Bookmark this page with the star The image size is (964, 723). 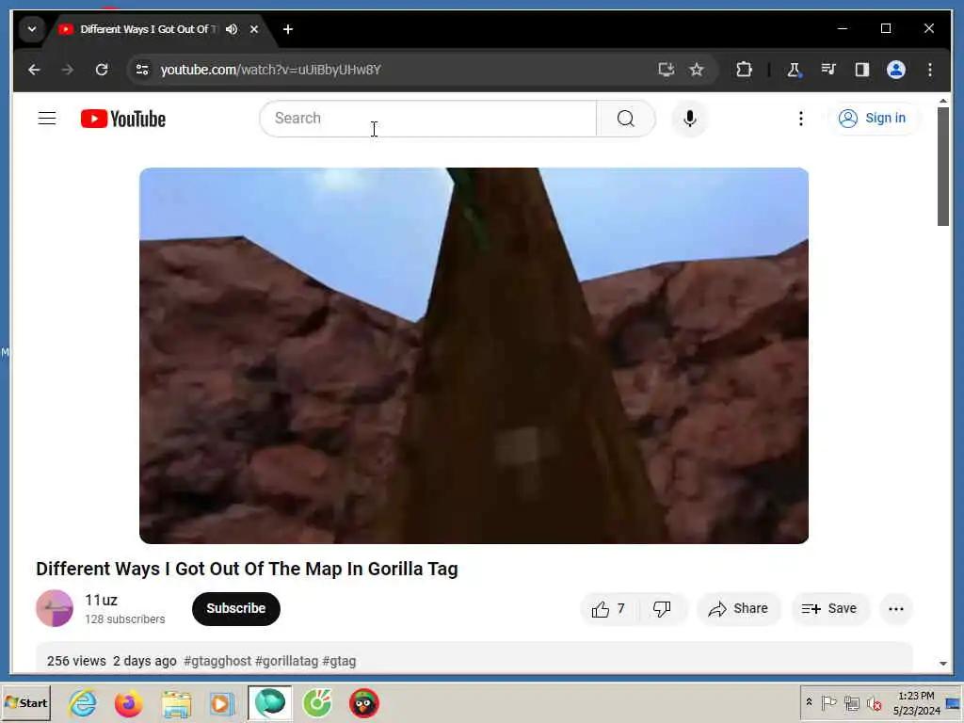[x=697, y=70]
